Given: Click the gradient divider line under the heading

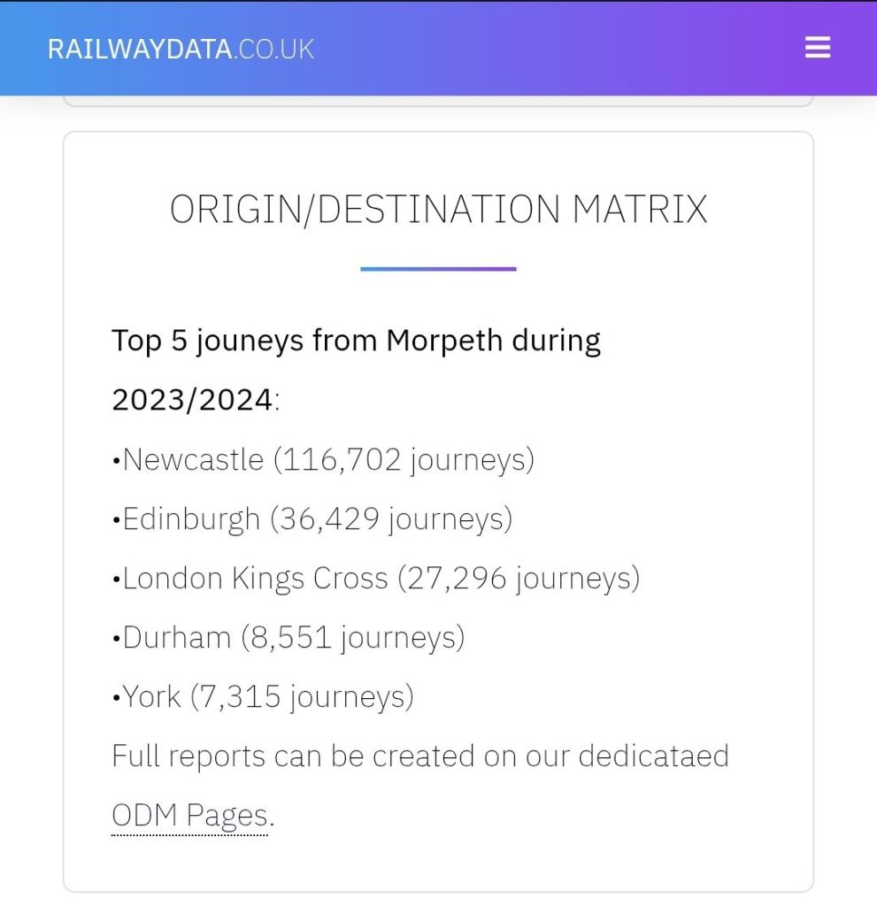Looking at the screenshot, I should tap(438, 269).
